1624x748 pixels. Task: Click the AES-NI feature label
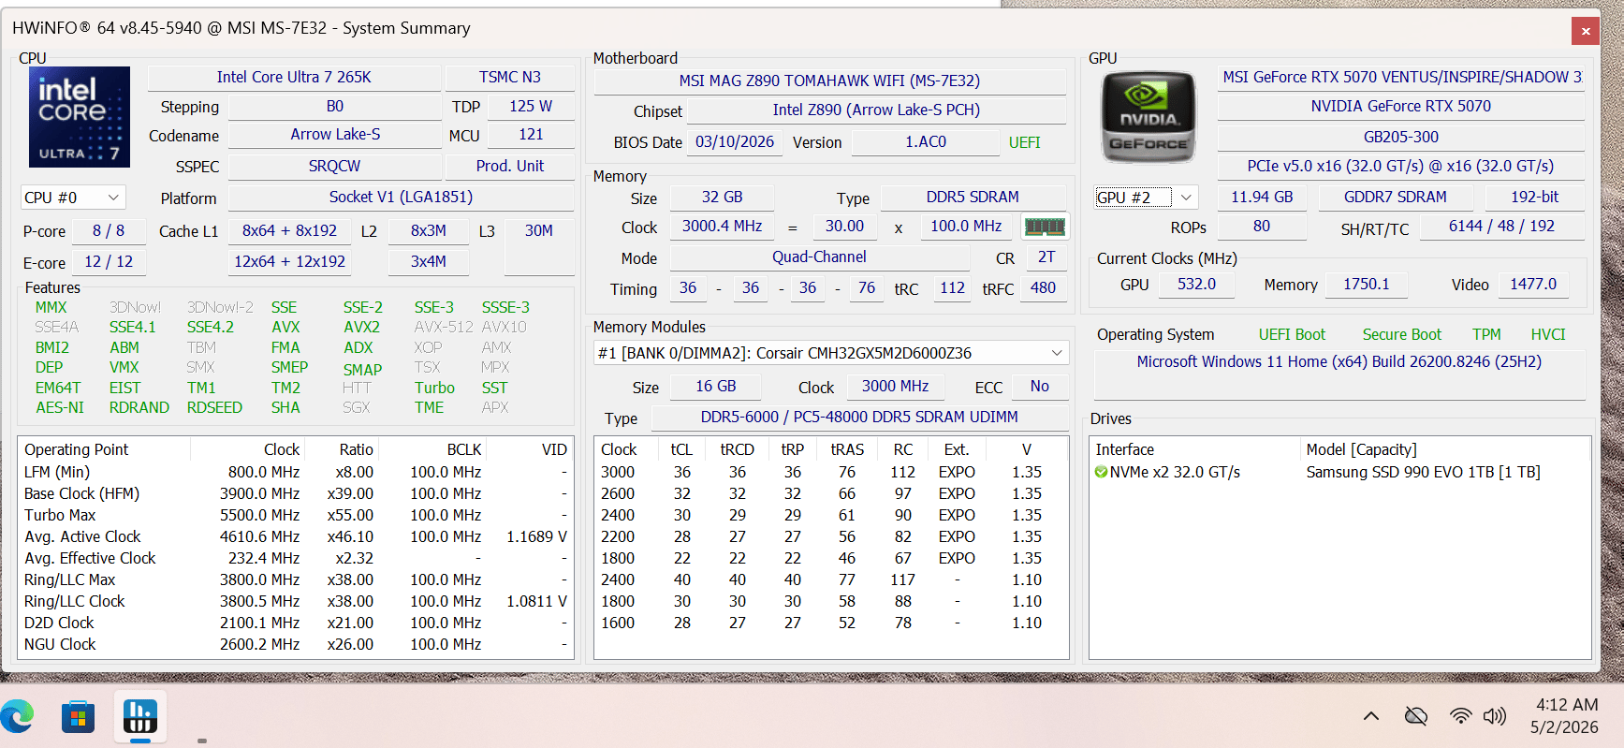60,408
